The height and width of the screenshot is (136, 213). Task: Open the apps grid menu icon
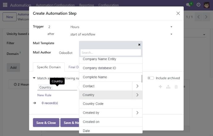pos(5,5)
